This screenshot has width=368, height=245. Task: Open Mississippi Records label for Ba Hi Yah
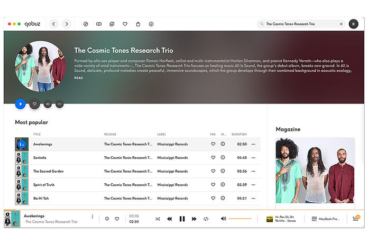point(172,199)
